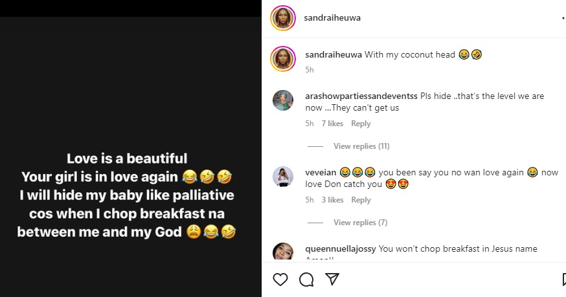View the 7 likes on the first comment
This screenshot has width=566, height=297.
pyautogui.click(x=333, y=124)
